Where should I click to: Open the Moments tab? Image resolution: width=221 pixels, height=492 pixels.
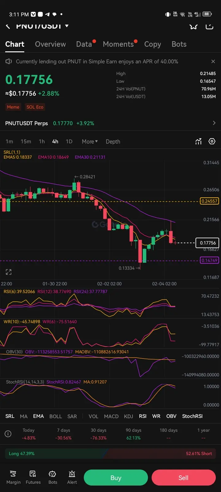click(118, 44)
